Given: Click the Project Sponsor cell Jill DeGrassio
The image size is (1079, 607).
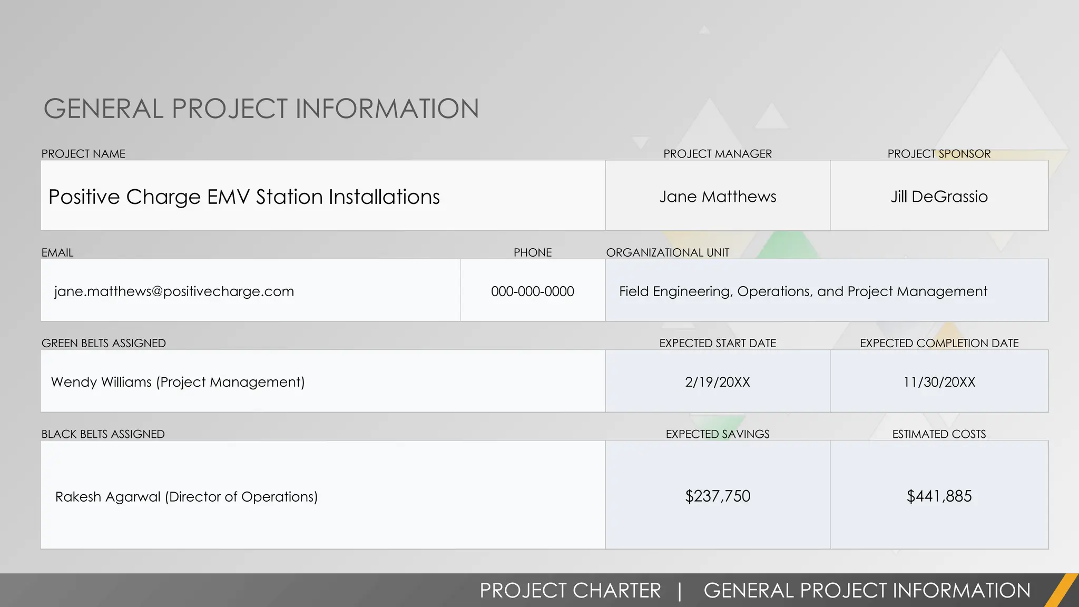Looking at the screenshot, I should coord(939,197).
